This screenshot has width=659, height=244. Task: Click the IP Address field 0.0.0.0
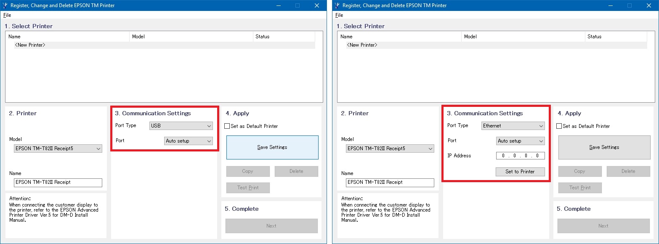tap(521, 156)
